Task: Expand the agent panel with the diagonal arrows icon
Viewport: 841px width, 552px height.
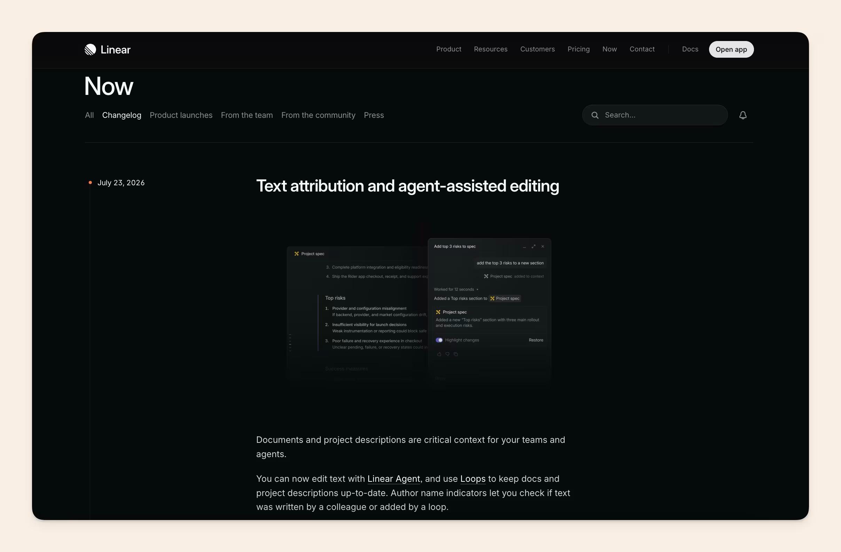Action: click(x=534, y=246)
